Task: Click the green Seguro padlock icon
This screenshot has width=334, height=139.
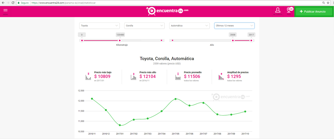Action: coord(19,3)
